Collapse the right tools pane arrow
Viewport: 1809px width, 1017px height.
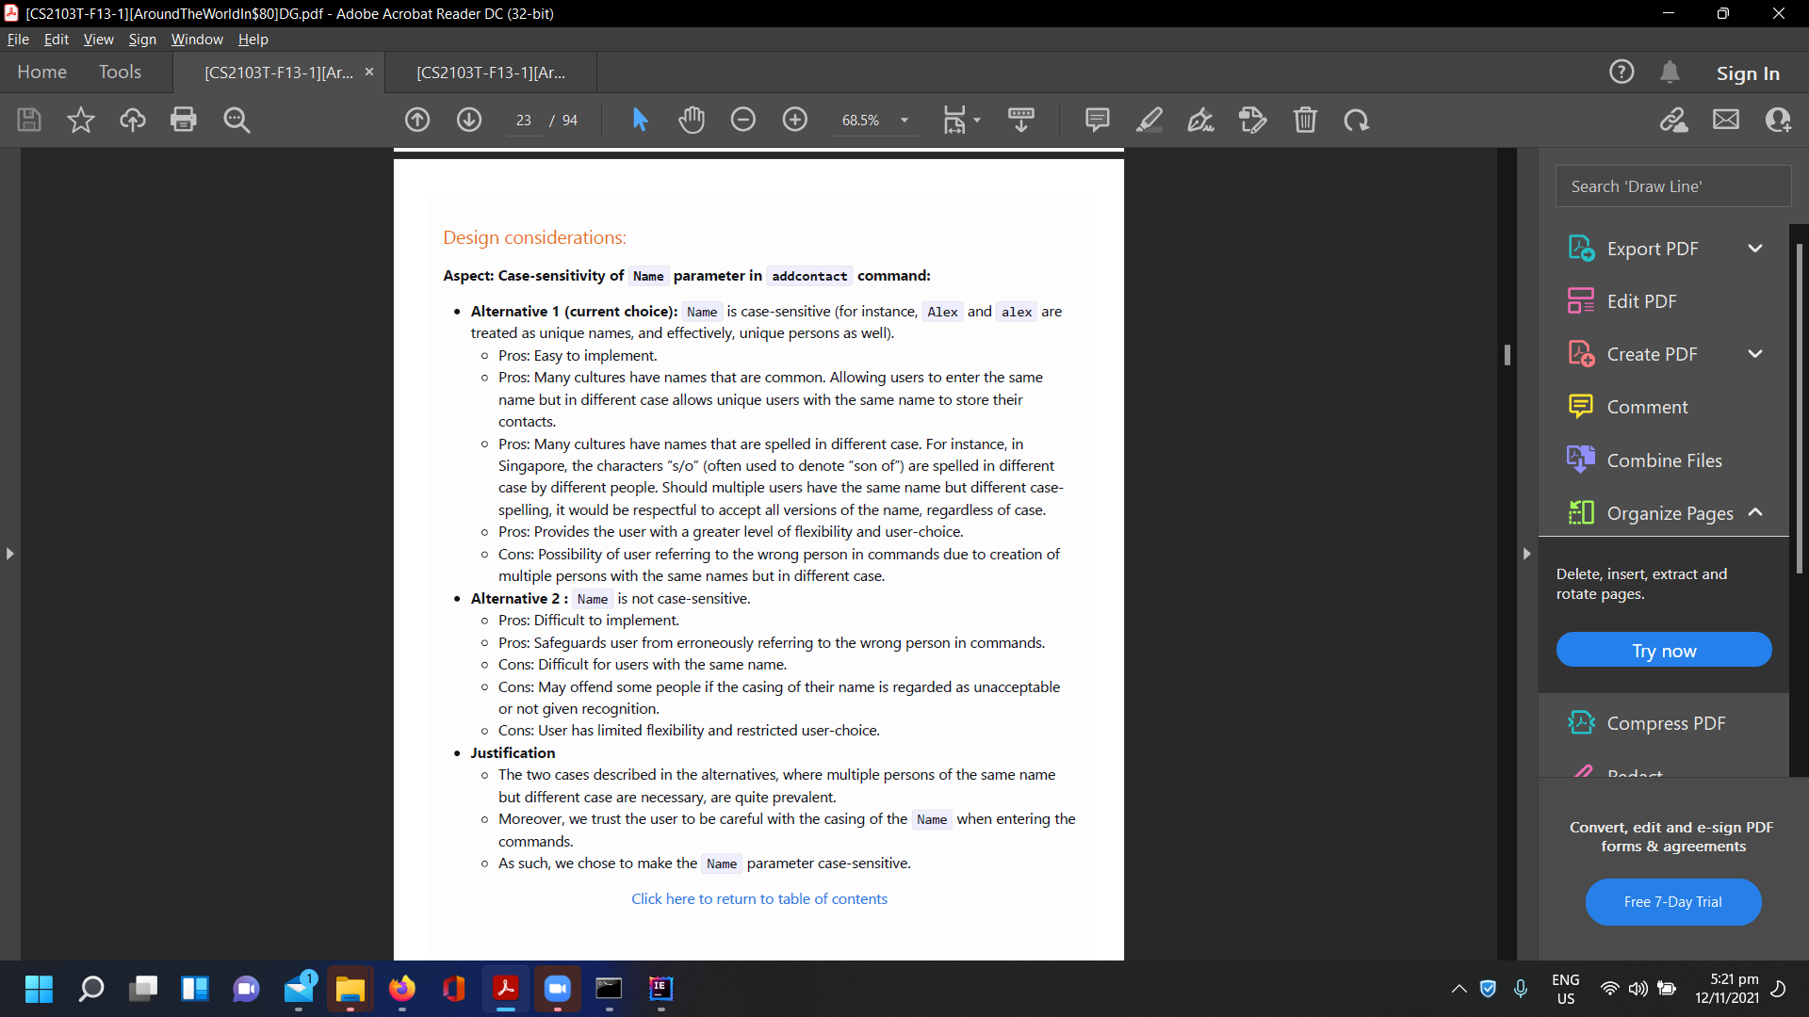[1526, 554]
